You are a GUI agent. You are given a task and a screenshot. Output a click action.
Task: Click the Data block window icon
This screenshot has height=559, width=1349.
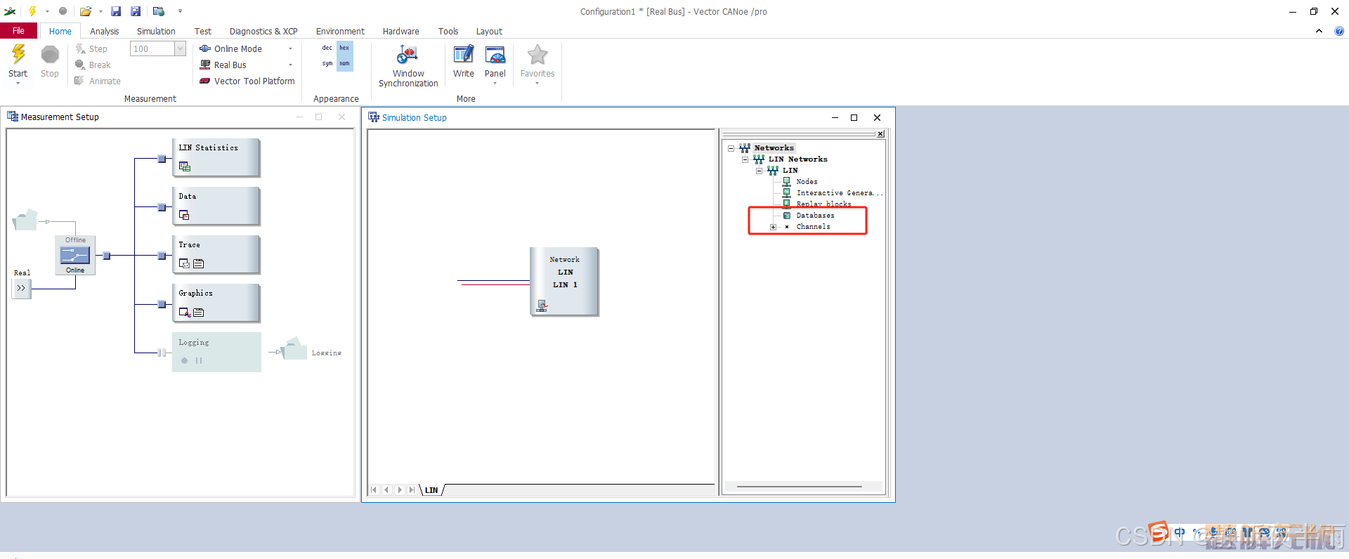tap(184, 215)
